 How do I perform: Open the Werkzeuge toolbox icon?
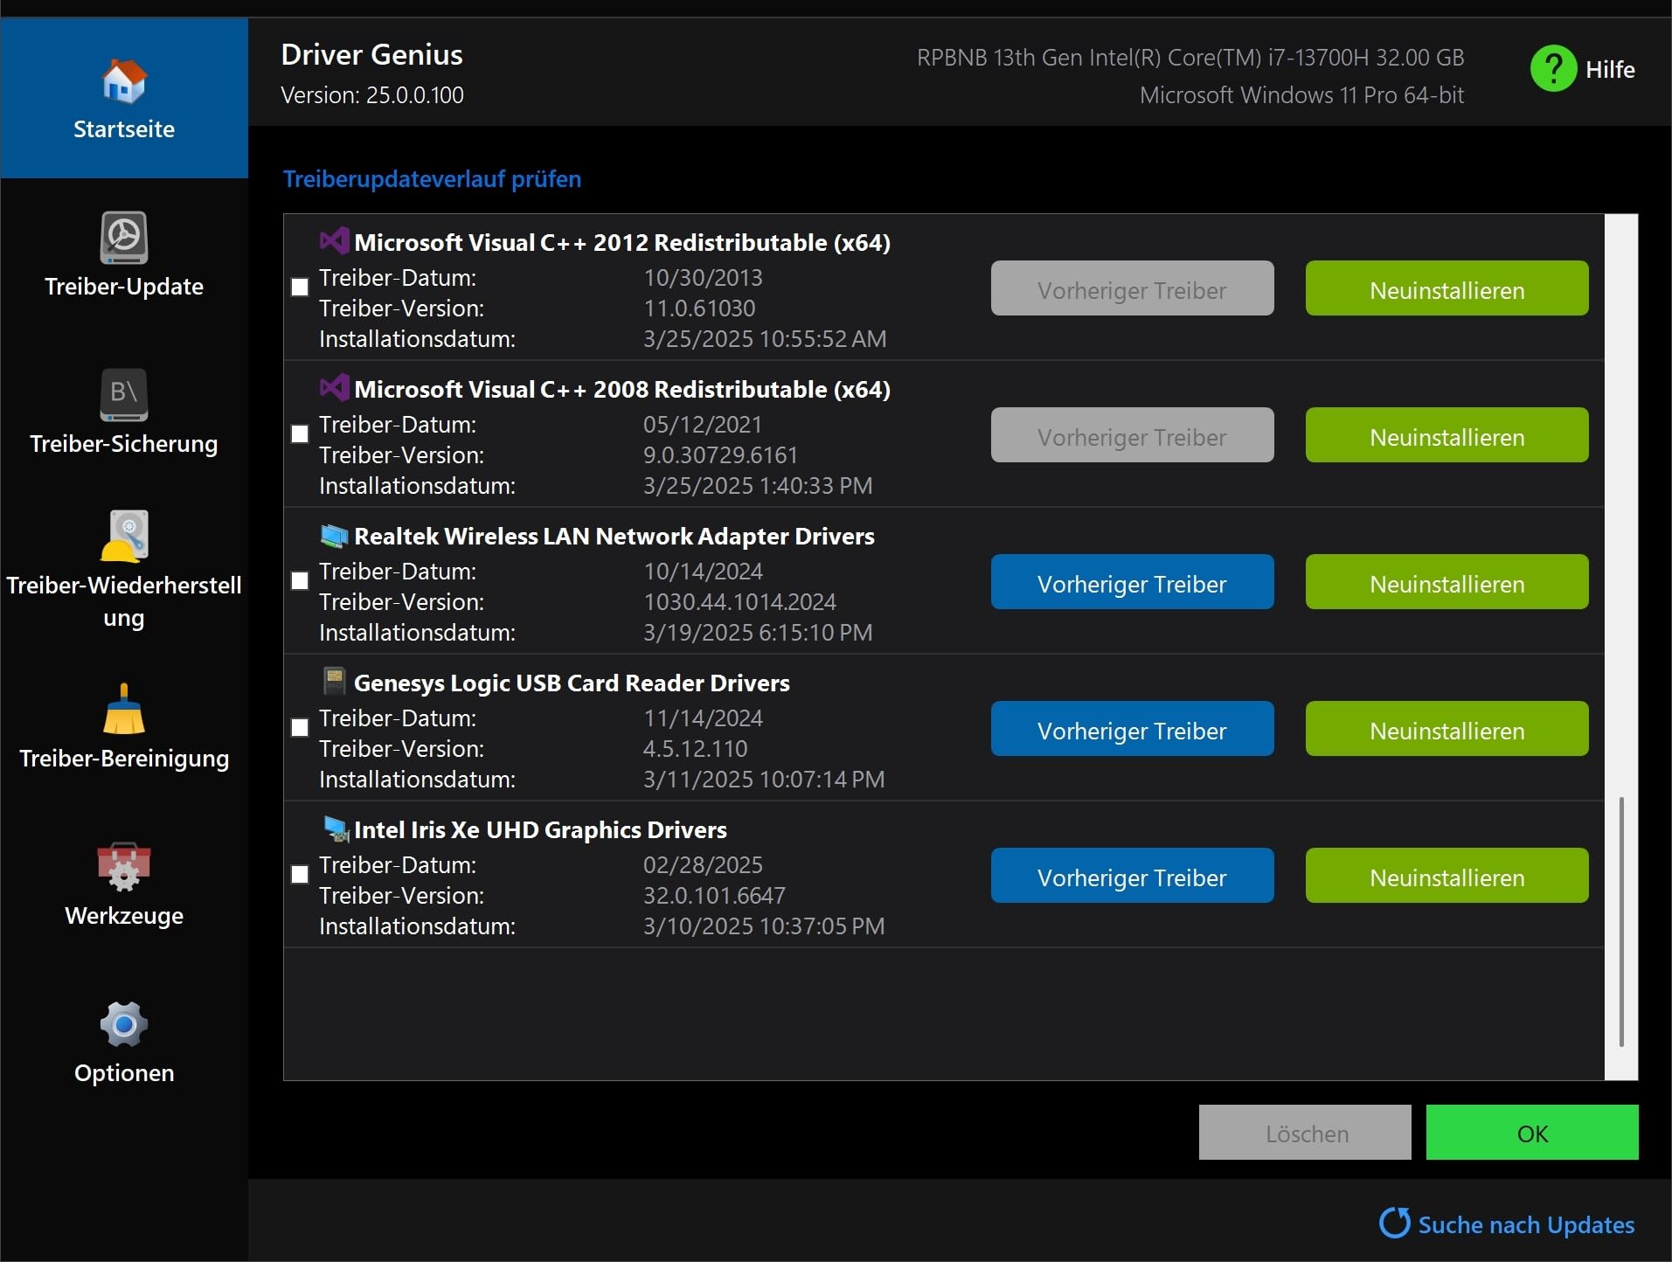pyautogui.click(x=124, y=866)
